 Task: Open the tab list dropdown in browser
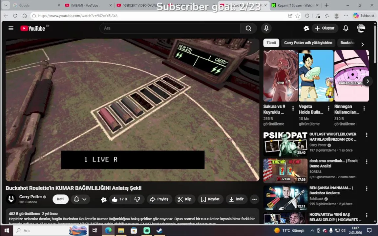click(6, 5)
